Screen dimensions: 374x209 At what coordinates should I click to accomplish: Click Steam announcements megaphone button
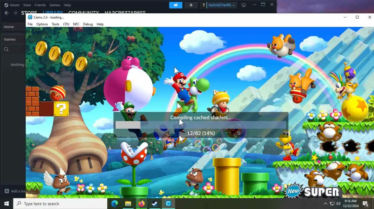tap(176, 5)
